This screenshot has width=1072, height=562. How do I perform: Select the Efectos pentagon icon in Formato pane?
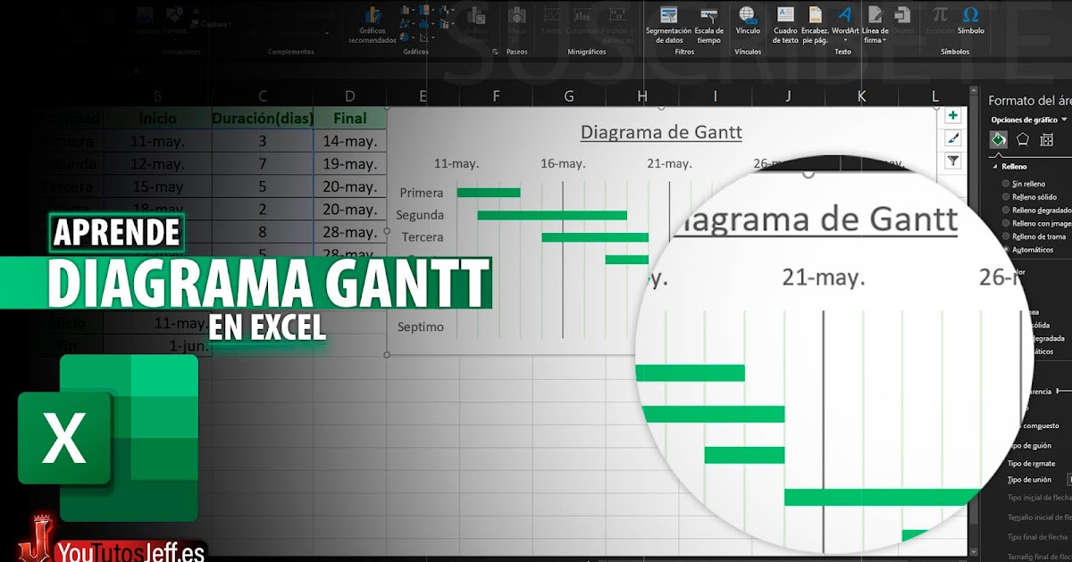[x=1022, y=139]
